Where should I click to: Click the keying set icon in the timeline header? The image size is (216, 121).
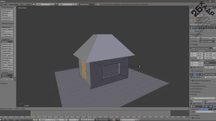117,120
